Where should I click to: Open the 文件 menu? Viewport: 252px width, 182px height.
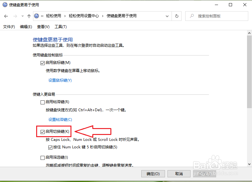(x=8, y=26)
